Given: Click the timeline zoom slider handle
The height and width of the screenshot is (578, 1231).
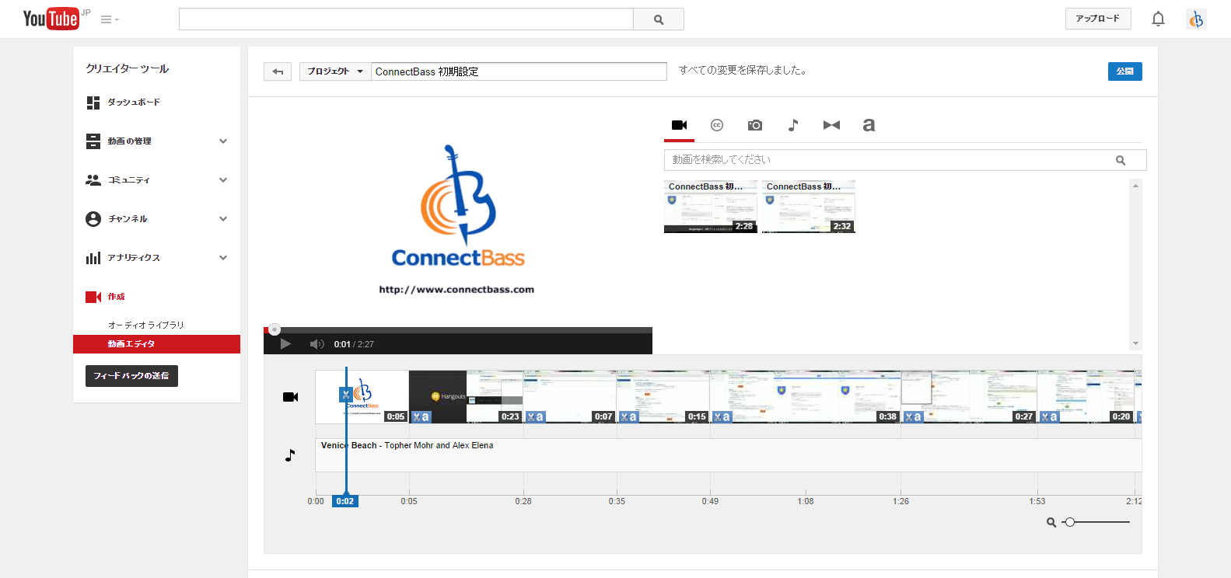Looking at the screenshot, I should (x=1070, y=523).
